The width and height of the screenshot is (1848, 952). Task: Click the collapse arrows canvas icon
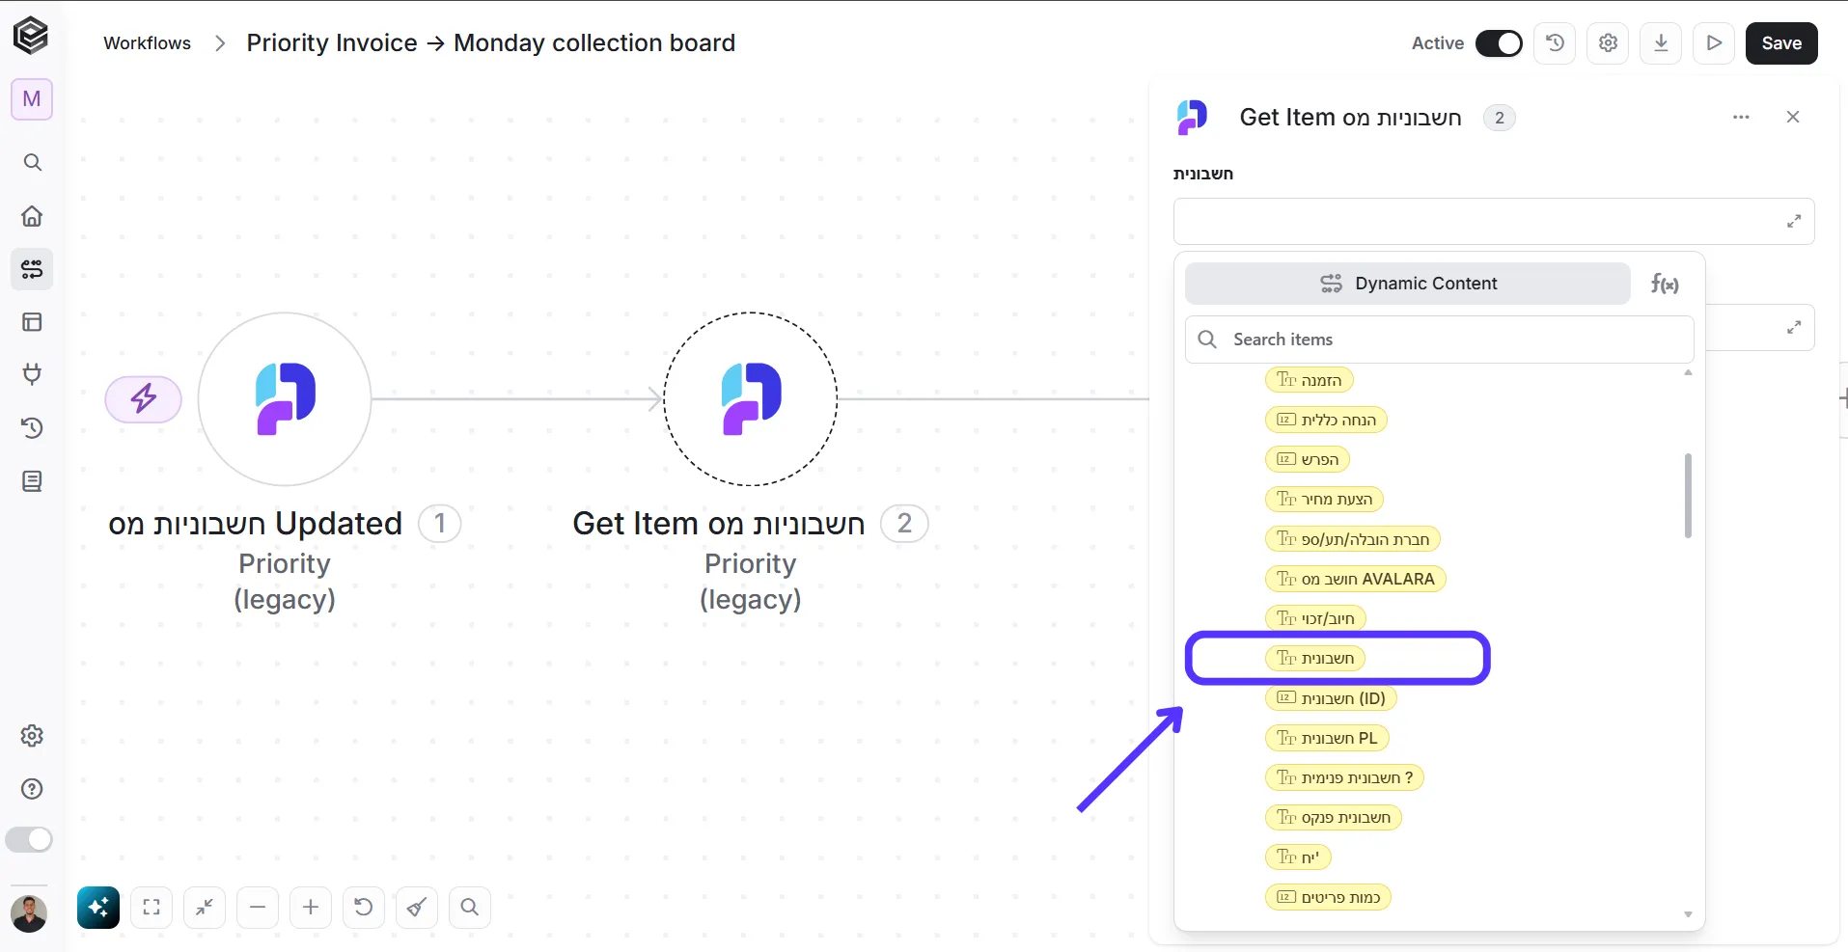coord(205,908)
